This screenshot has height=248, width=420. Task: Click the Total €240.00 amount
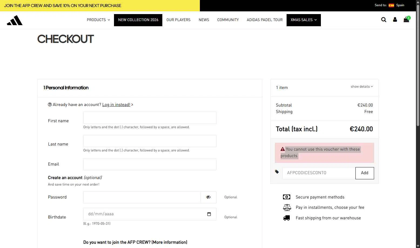[361, 129]
